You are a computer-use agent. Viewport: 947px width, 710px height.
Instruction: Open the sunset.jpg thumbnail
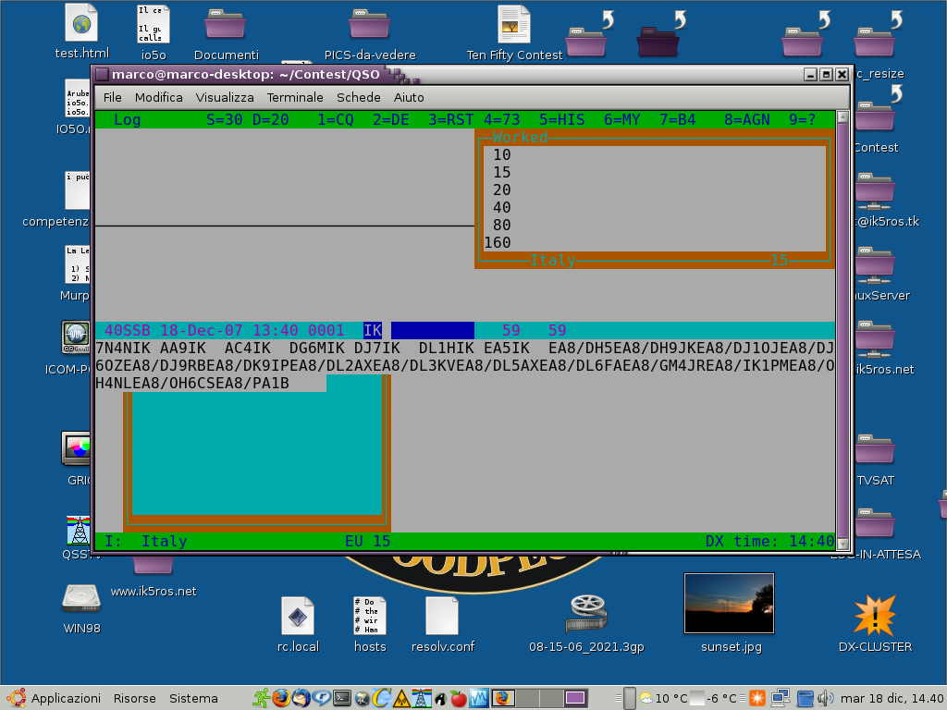click(x=729, y=603)
